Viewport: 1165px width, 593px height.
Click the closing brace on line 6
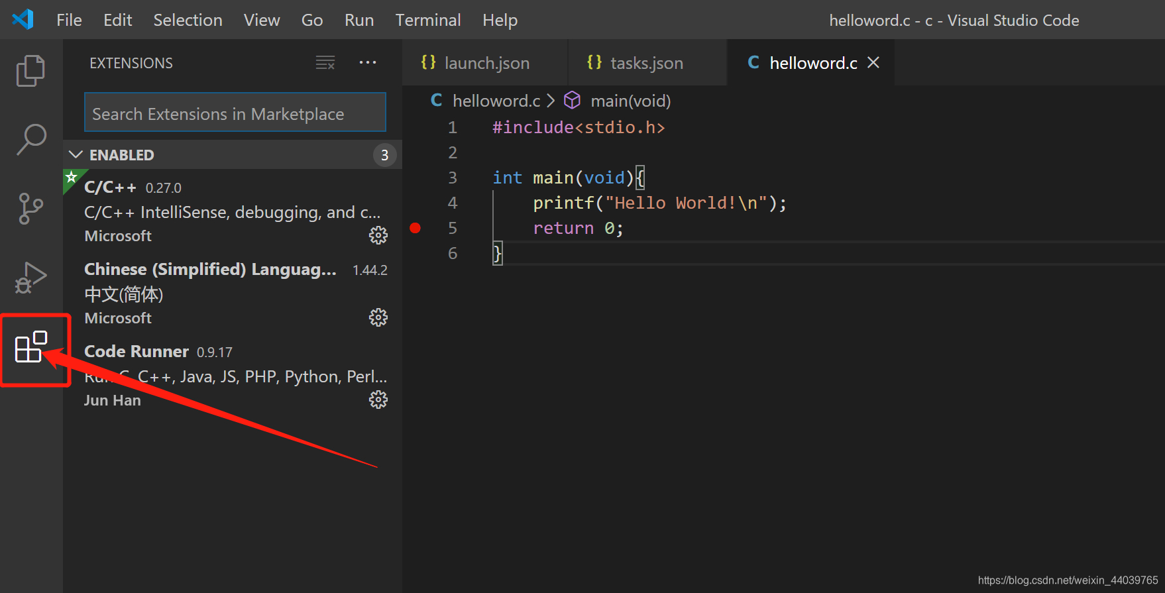(x=497, y=253)
